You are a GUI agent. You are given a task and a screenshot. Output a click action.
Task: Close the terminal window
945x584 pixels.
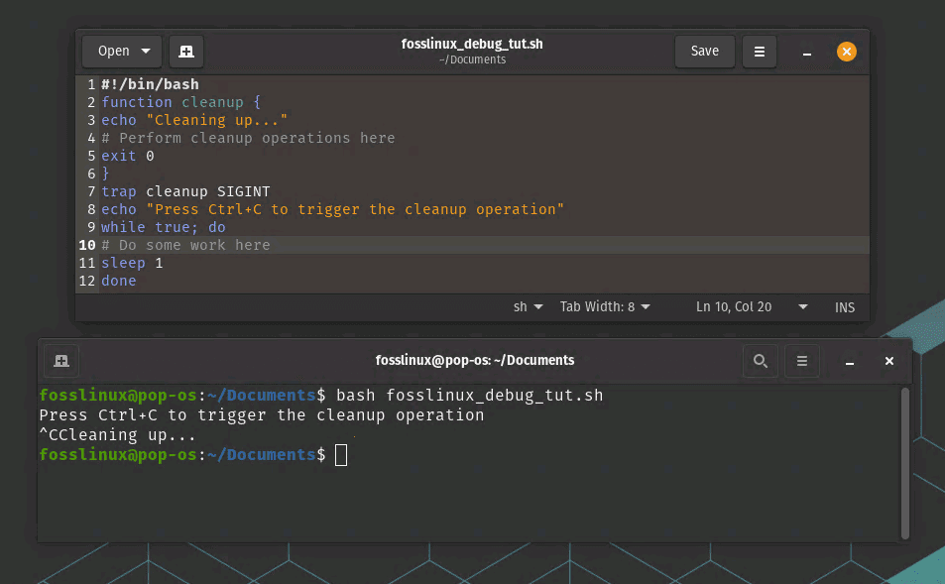click(x=889, y=361)
